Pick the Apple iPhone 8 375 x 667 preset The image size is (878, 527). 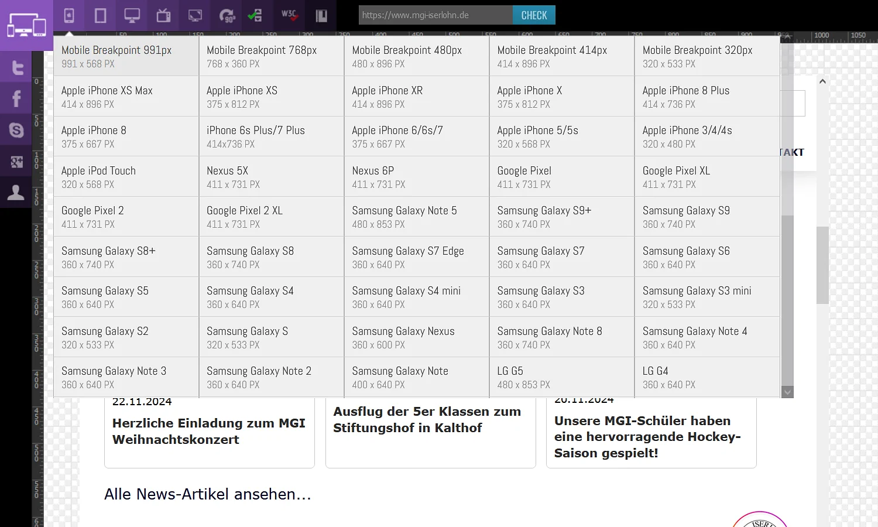click(x=126, y=136)
